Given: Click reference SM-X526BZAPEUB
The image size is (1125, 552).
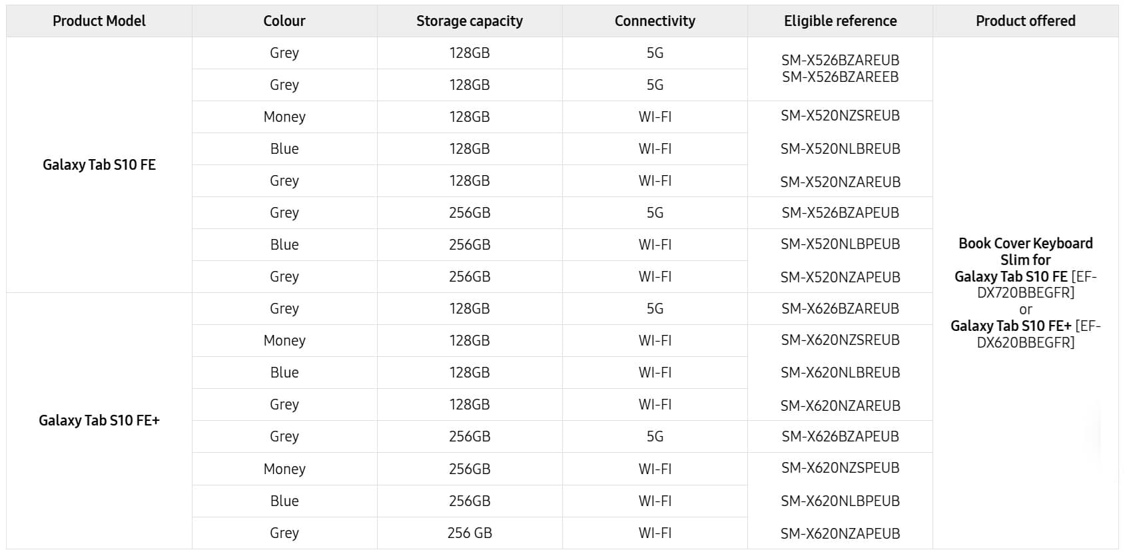Looking at the screenshot, I should (x=840, y=213).
